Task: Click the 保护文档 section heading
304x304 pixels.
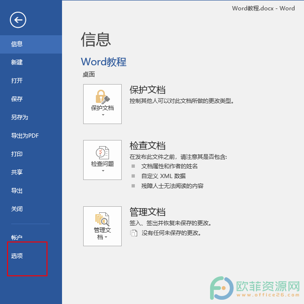Action: [148, 90]
